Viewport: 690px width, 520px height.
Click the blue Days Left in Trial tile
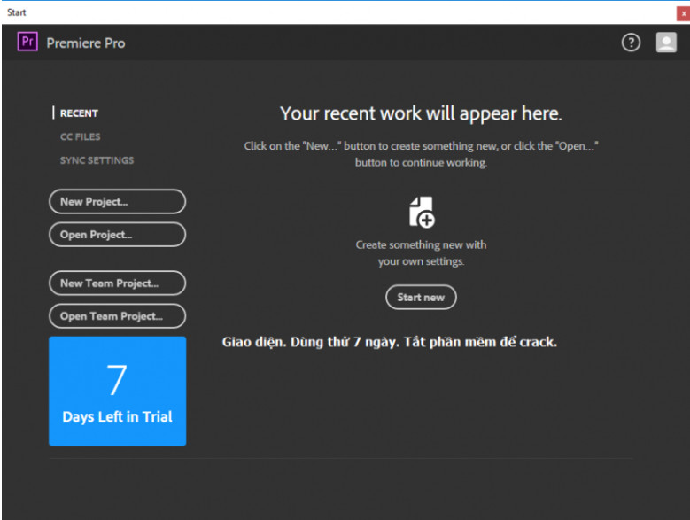(x=117, y=391)
